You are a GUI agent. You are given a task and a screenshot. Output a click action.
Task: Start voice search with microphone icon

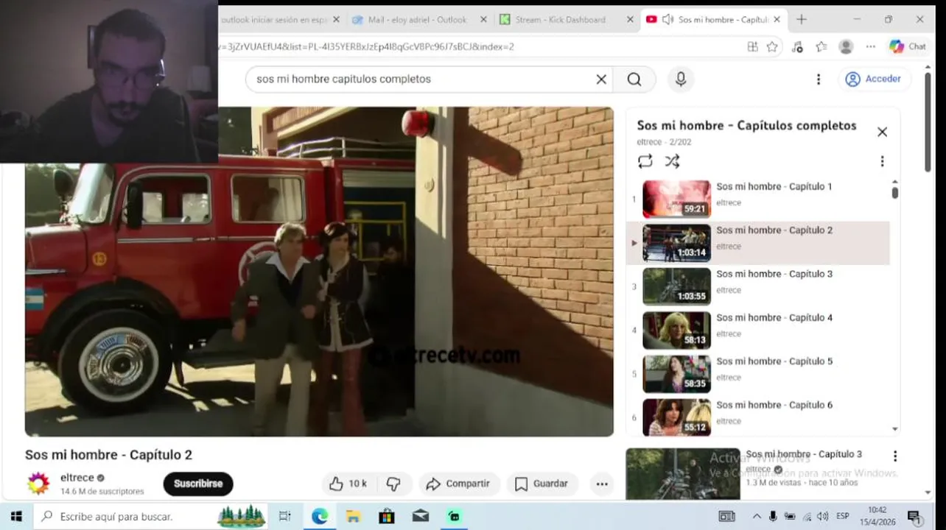click(681, 79)
